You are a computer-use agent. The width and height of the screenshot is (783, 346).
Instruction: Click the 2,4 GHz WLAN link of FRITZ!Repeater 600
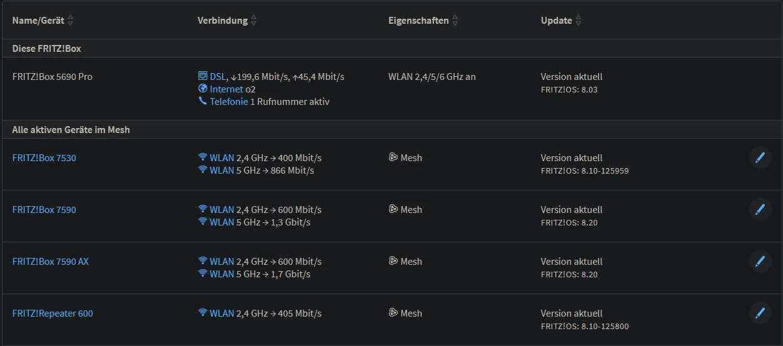point(221,314)
